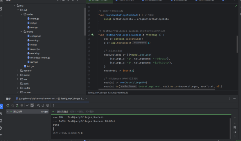Screen dimensions: 241x141
Task: Click the green test progress bar
Action: click(x=141, y=114)
